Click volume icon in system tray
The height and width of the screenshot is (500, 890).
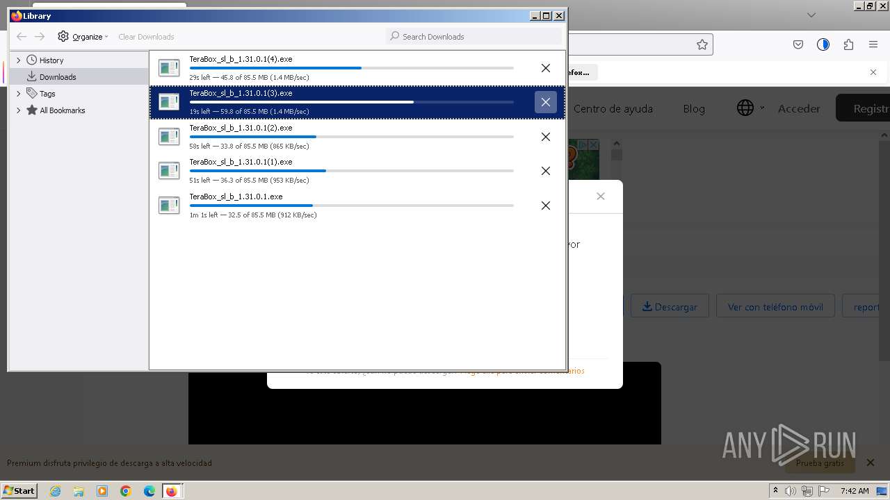pyautogui.click(x=791, y=491)
